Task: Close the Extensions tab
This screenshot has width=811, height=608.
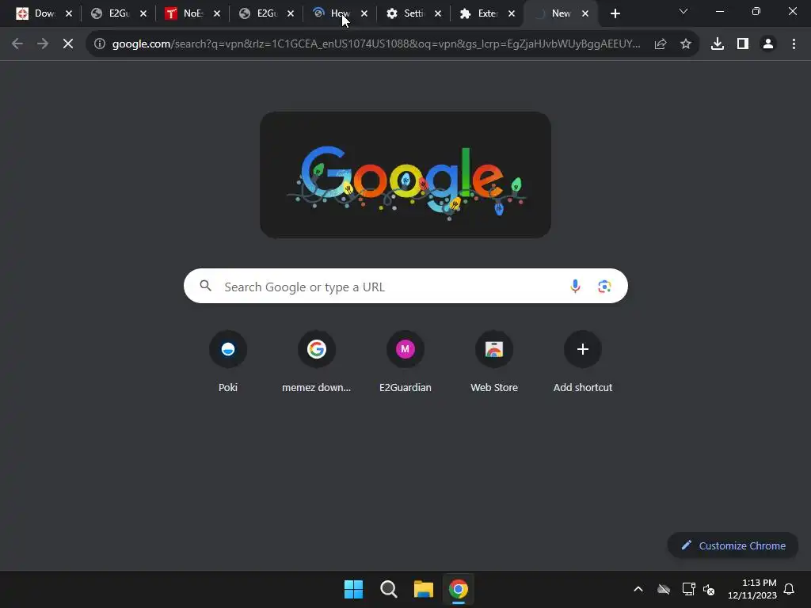Action: tap(512, 13)
